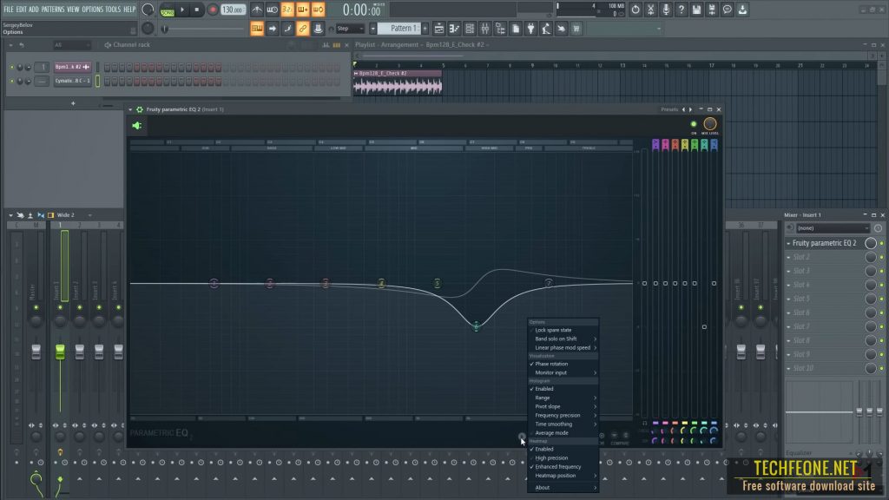Select the Pattern 1 selector
Image resolution: width=889 pixels, height=500 pixels.
[x=398, y=29]
